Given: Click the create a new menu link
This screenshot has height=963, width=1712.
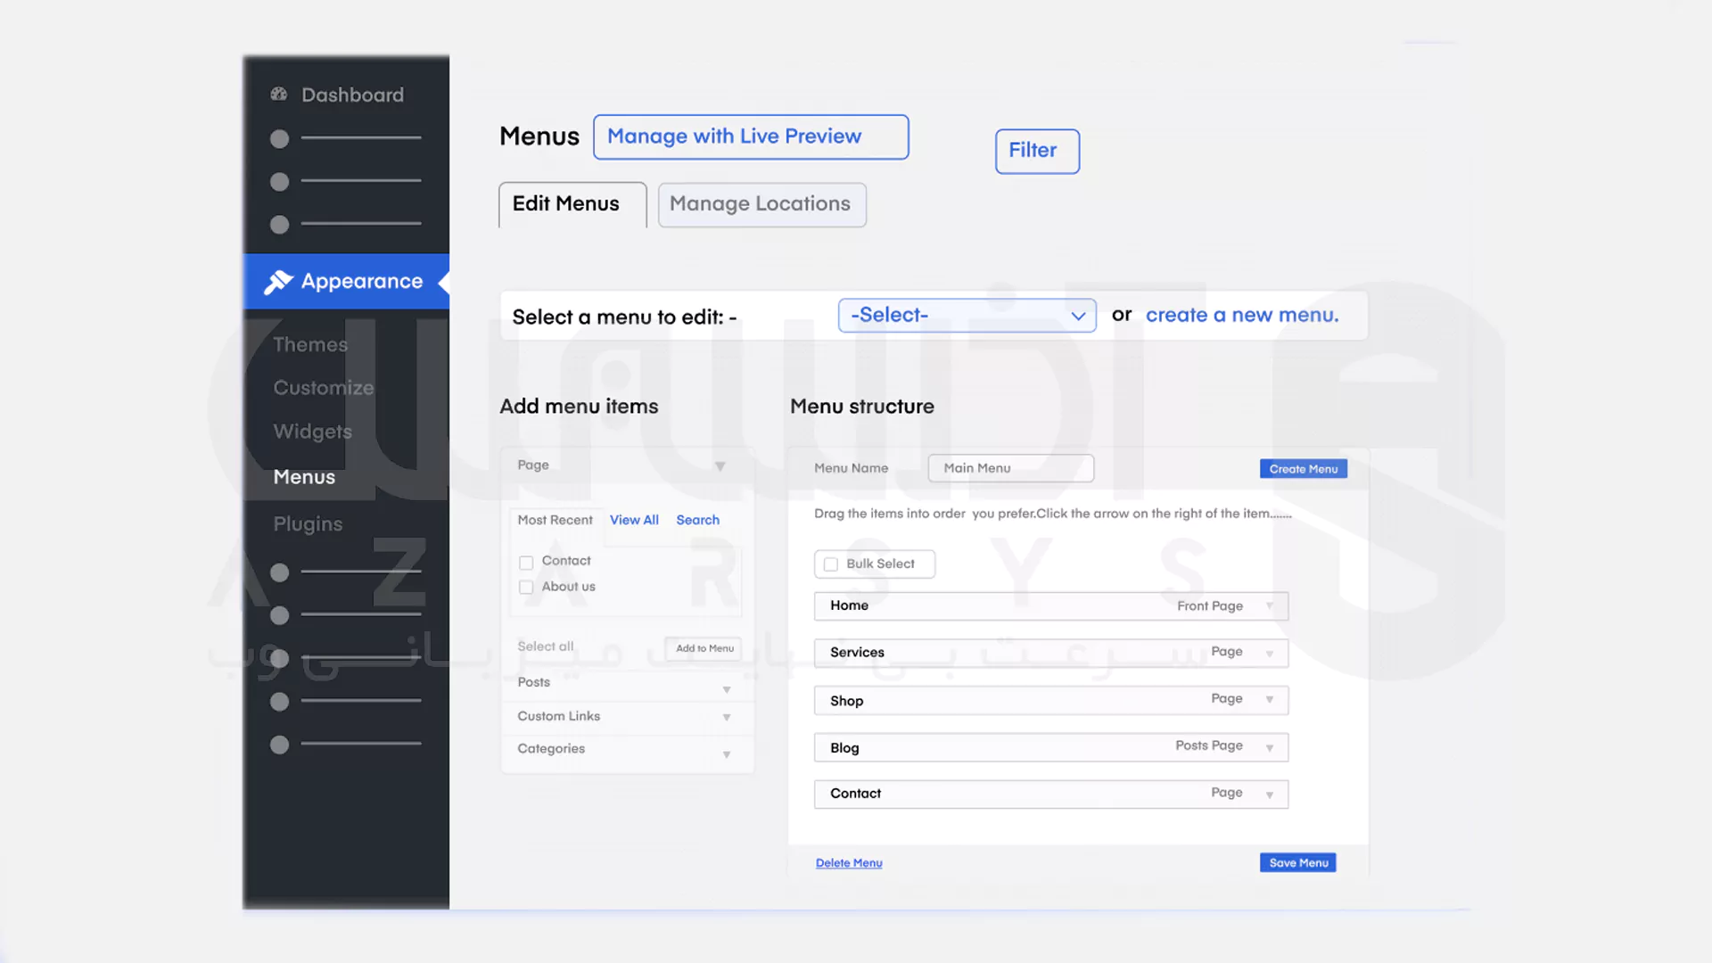Looking at the screenshot, I should [1241, 316].
